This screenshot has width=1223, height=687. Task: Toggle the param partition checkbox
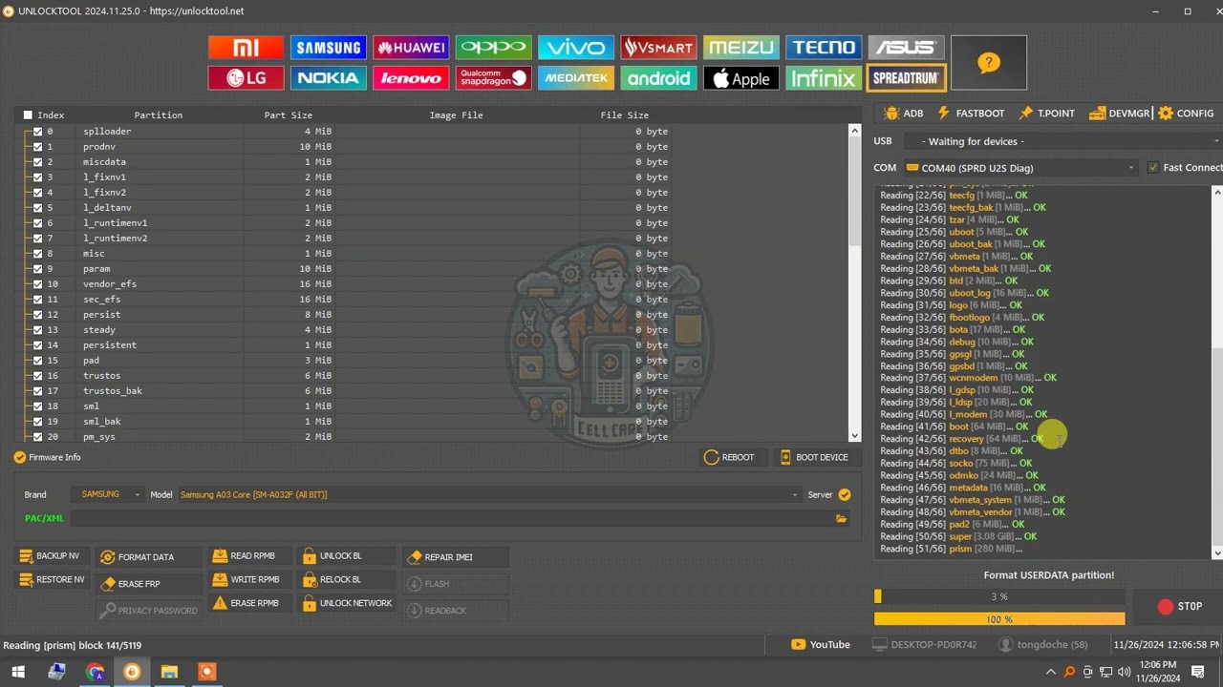point(37,269)
